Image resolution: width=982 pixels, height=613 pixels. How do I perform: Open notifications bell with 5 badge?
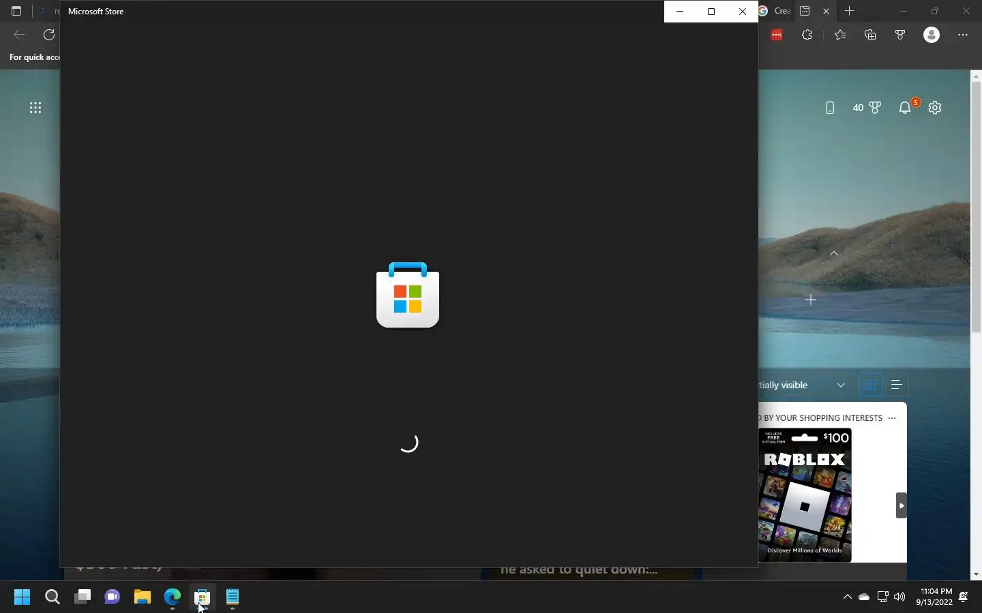pos(906,107)
